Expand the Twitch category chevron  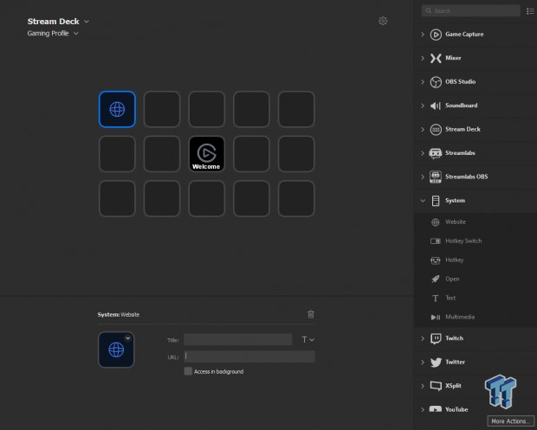[x=423, y=338]
